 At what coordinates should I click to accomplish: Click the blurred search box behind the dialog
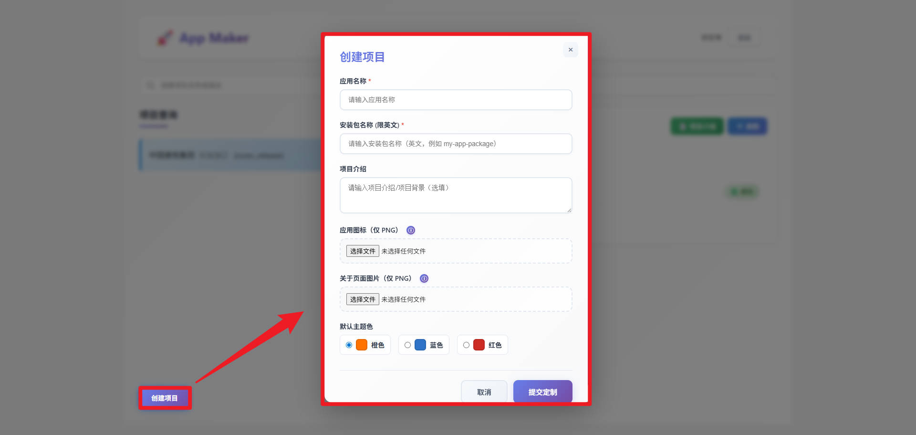(229, 85)
